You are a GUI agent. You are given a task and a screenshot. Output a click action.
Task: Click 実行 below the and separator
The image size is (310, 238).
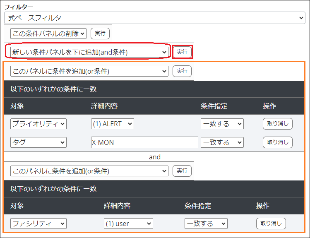click(182, 171)
